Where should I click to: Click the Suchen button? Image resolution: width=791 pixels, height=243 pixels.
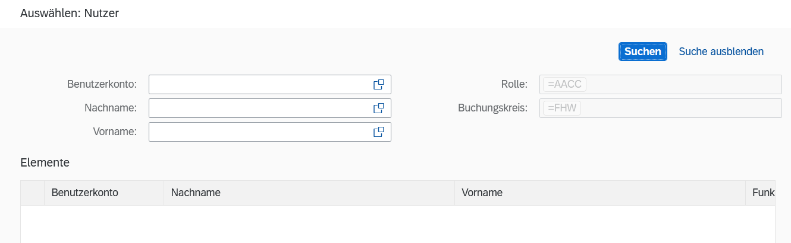[642, 52]
